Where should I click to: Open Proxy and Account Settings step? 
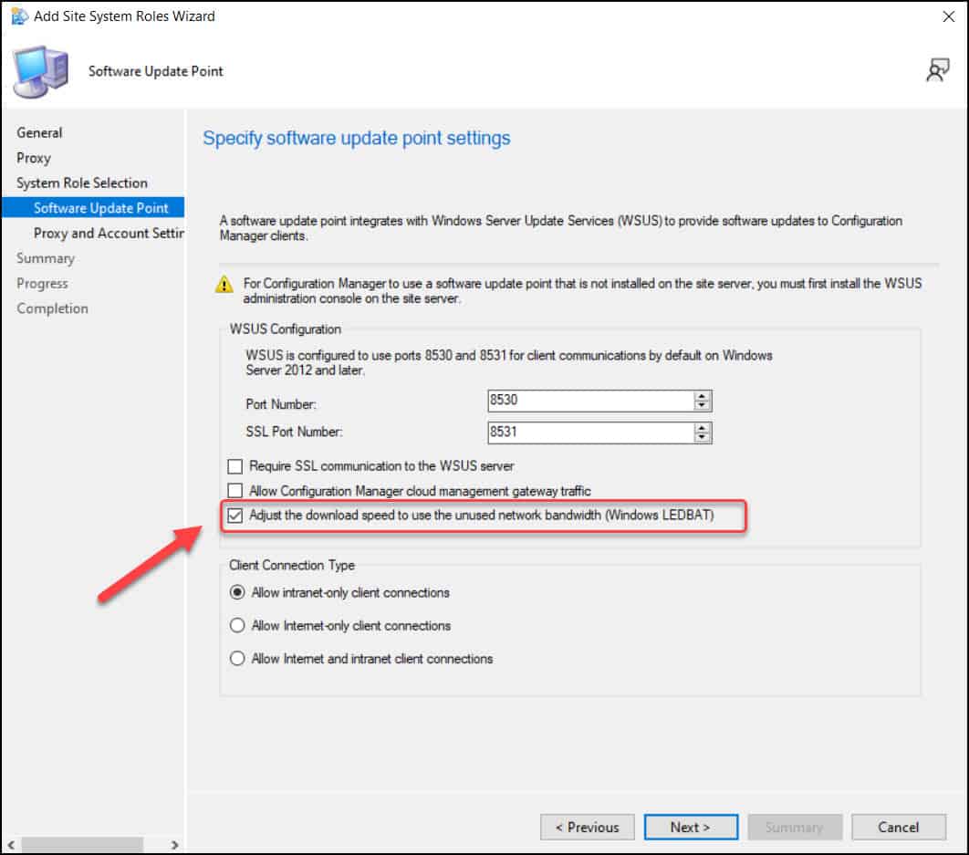coord(109,233)
